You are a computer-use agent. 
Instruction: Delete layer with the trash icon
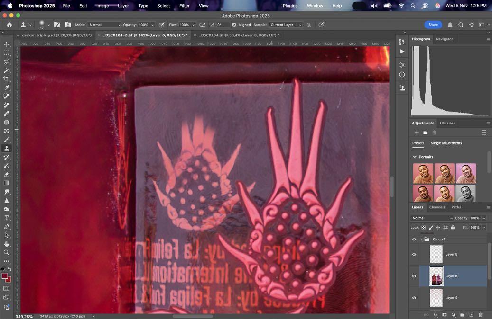[x=481, y=315]
